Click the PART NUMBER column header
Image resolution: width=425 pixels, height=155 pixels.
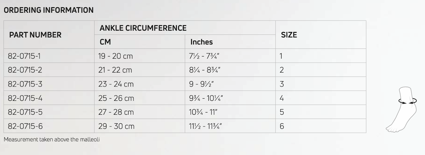[35, 35]
